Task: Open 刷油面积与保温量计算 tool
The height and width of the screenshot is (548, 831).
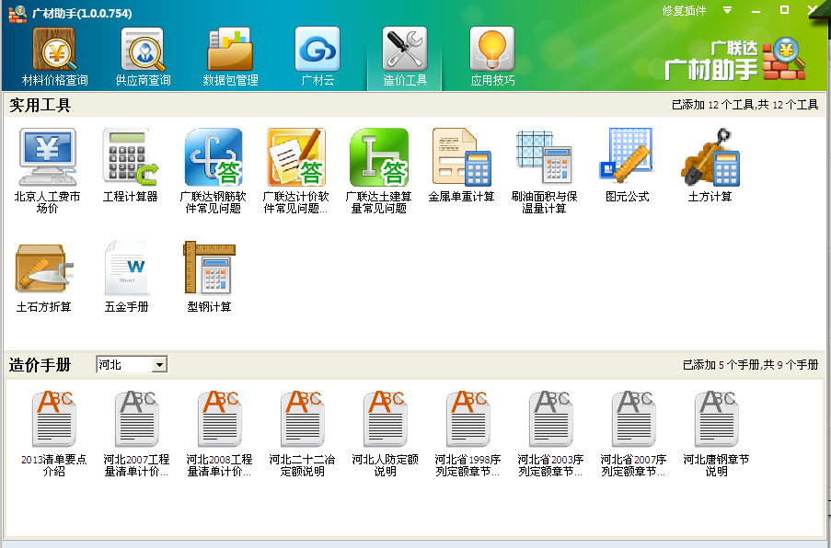Action: pos(544,171)
